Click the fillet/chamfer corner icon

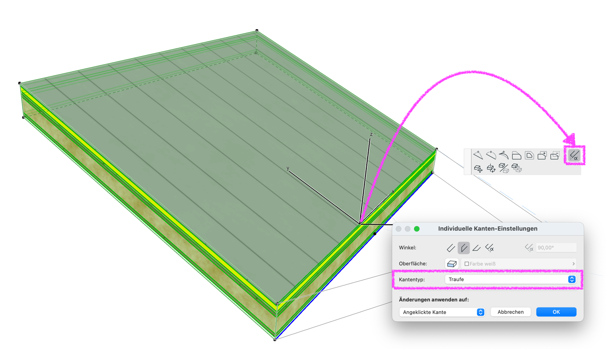click(x=516, y=155)
